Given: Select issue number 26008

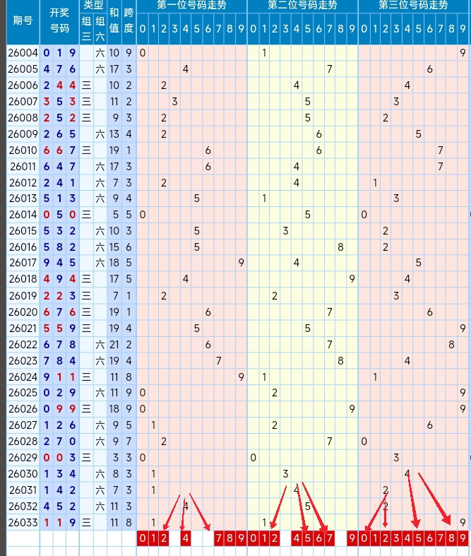Looking at the screenshot, I should (x=23, y=117).
